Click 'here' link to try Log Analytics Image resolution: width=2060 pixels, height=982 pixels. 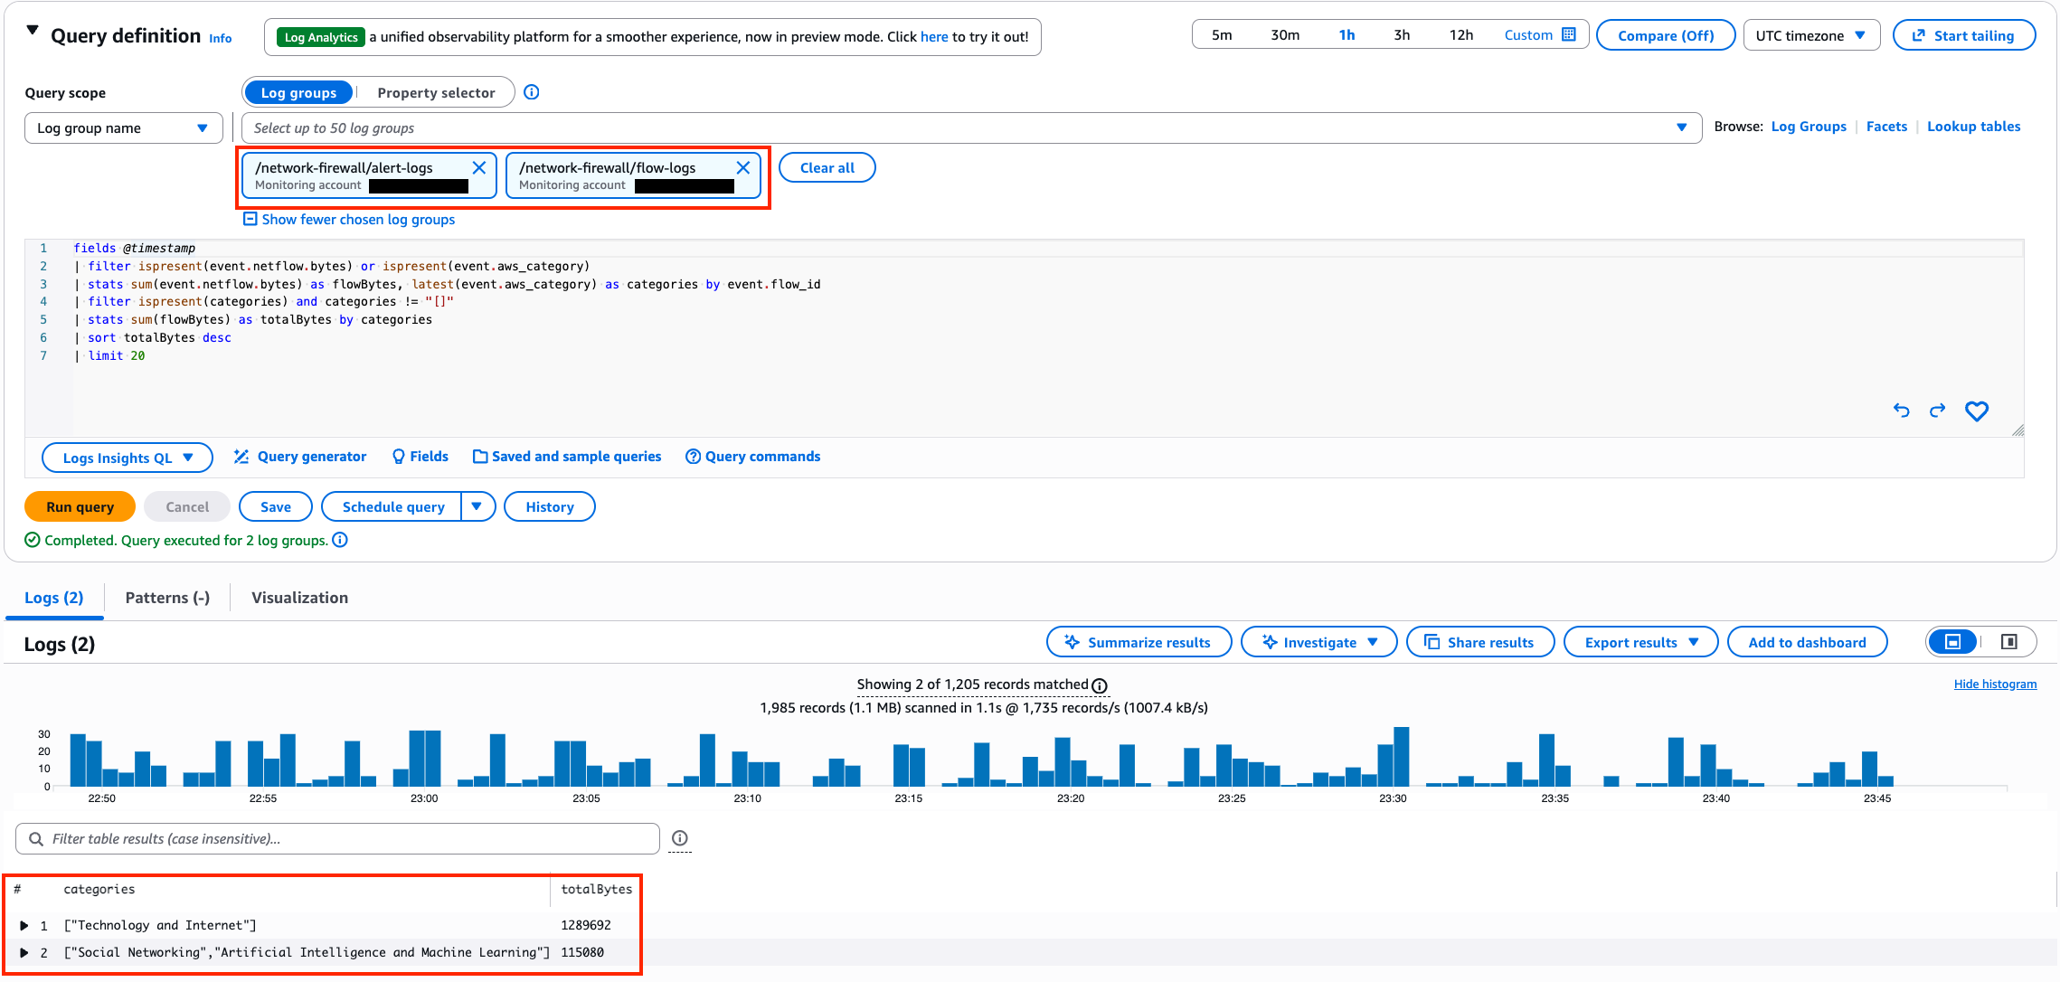tap(934, 37)
